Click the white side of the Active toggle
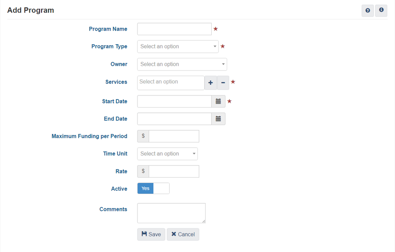395x252 pixels. [x=162, y=188]
